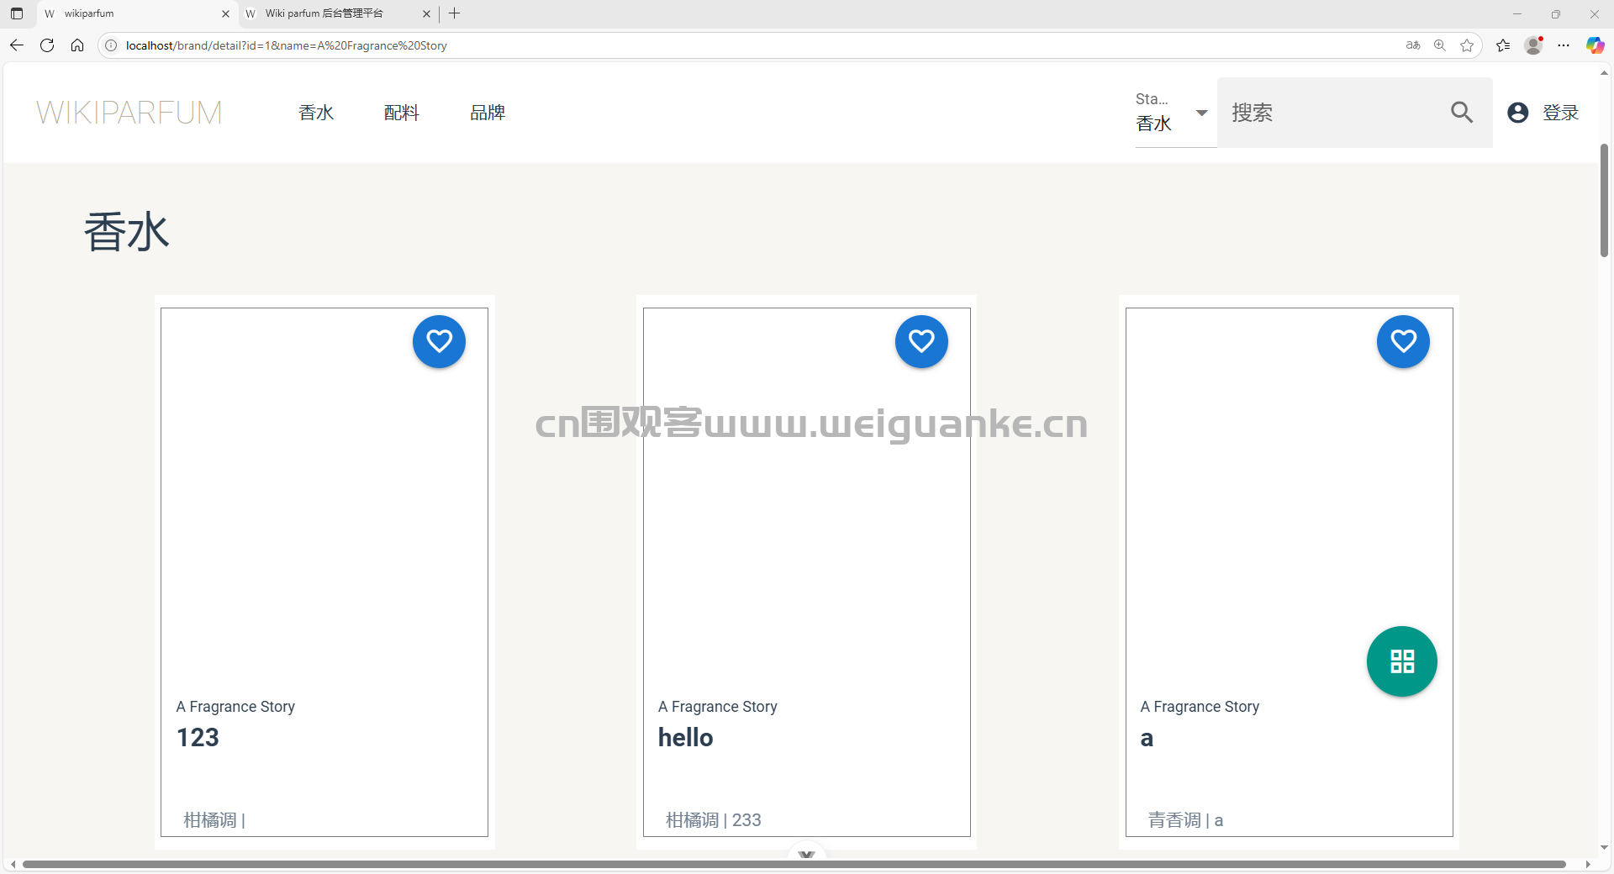Screen dimensions: 1614x874
Task: Open browser settings and more menu
Action: [x=1564, y=45]
